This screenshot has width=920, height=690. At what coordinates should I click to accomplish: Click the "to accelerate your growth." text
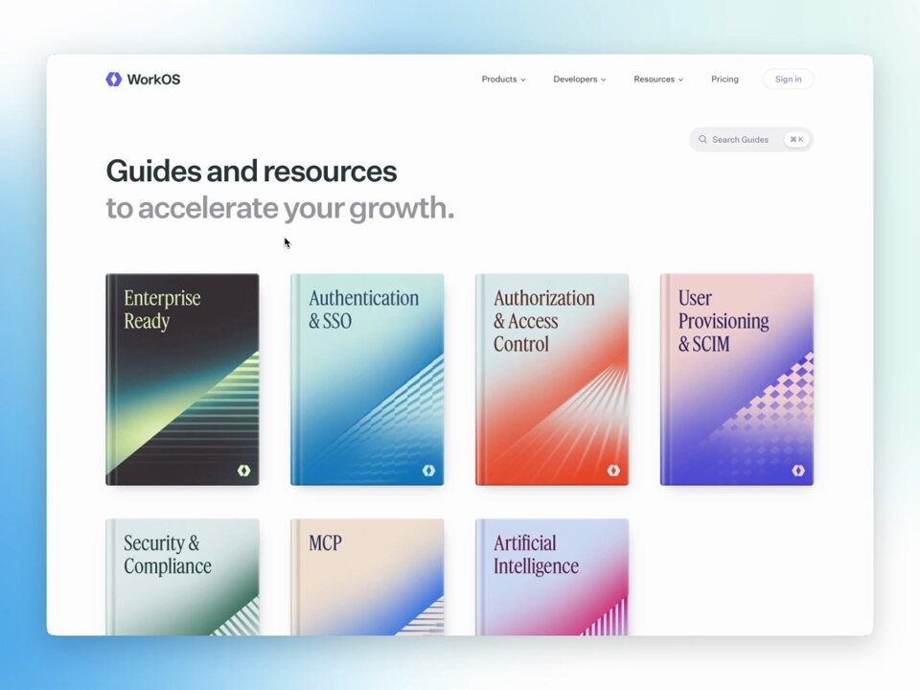tap(280, 208)
